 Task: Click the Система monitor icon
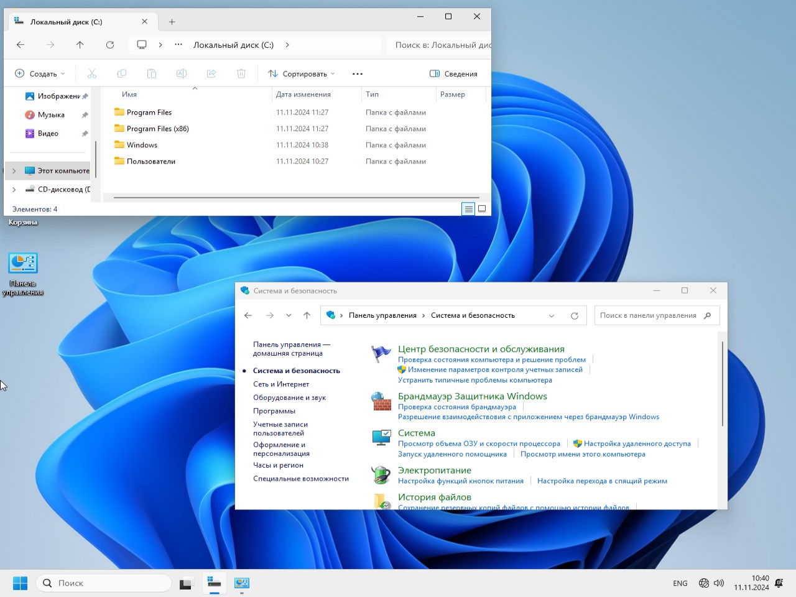point(381,438)
